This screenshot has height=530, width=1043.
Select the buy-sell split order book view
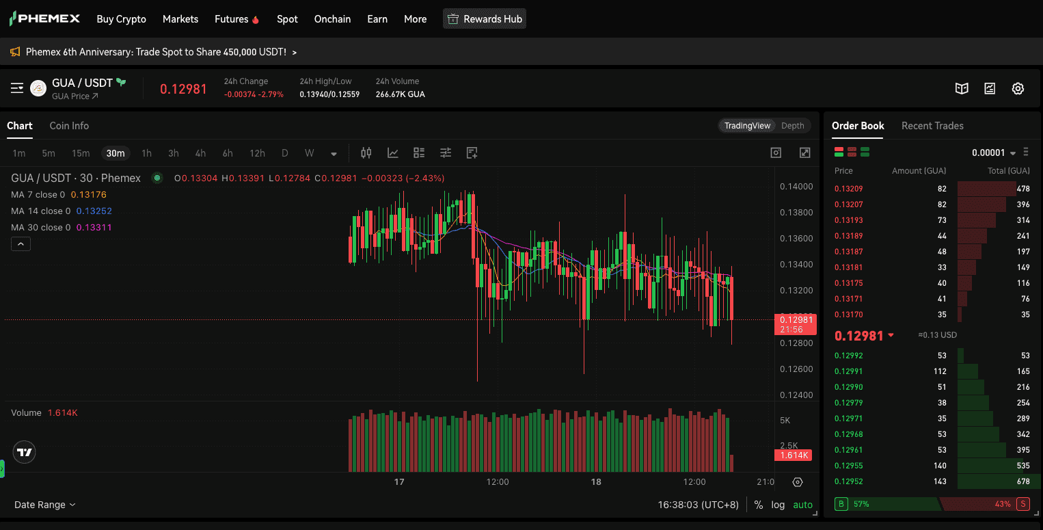838,152
